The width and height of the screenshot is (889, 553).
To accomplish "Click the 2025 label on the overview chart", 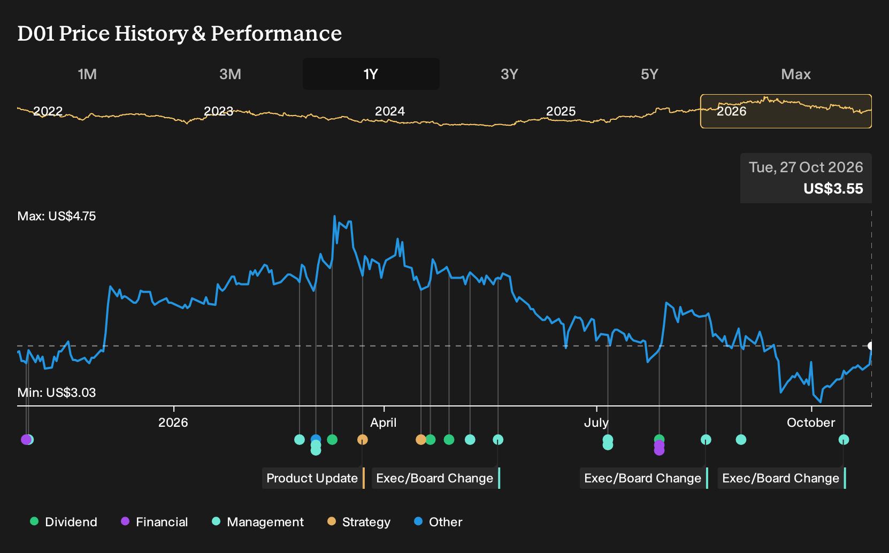I will coord(561,111).
